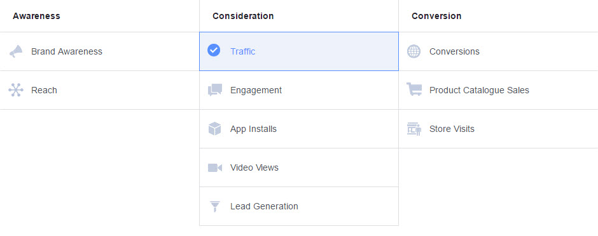This screenshot has width=598, height=236.
Task: Select the Engagement objective text
Action: 256,90
